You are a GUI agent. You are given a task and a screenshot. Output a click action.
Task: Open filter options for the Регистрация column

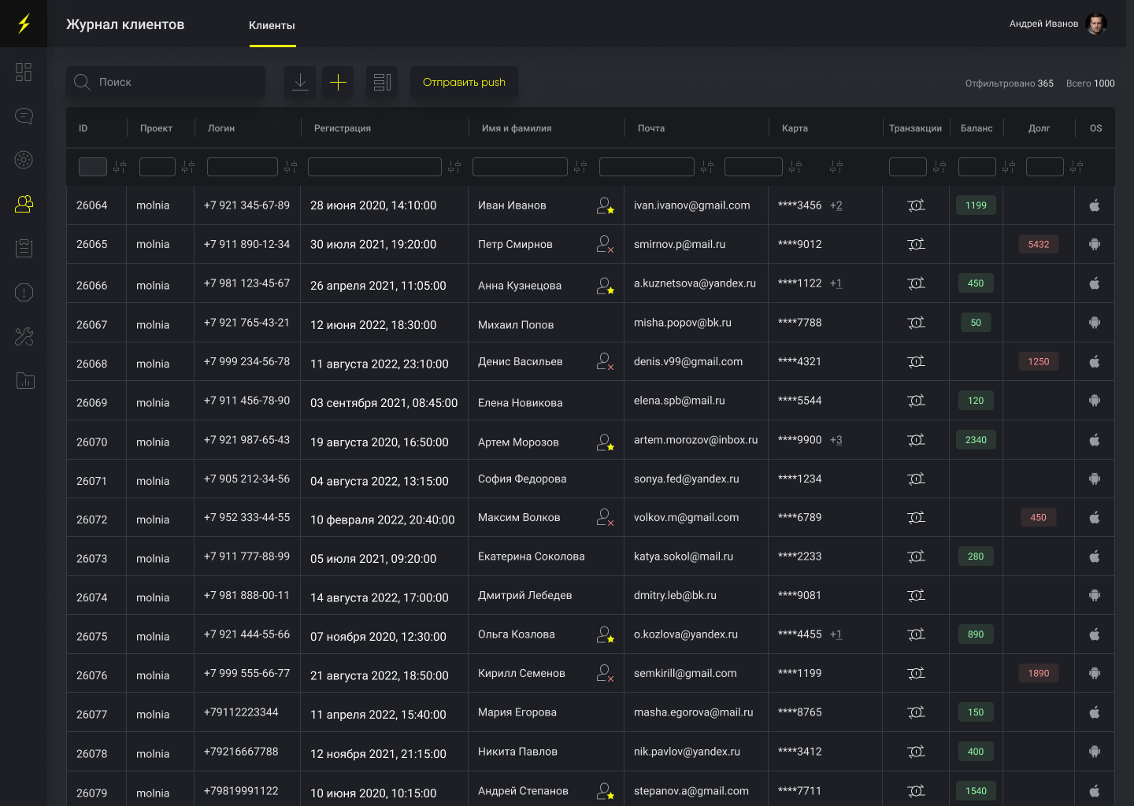tap(454, 167)
